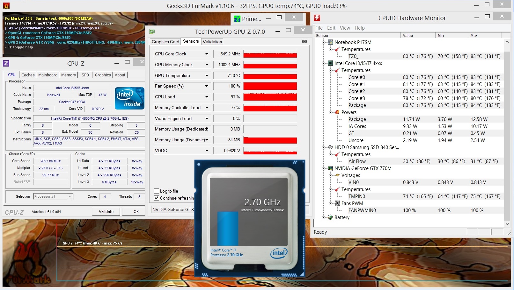The width and height of the screenshot is (514, 290).
Task: Select the NVIDIA GeForce GTX 770M card icon
Action: click(330, 168)
